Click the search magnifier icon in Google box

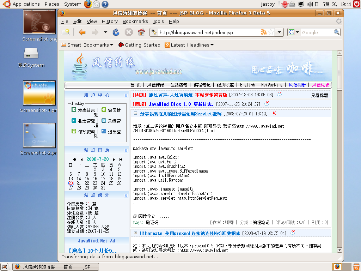pos(337,32)
